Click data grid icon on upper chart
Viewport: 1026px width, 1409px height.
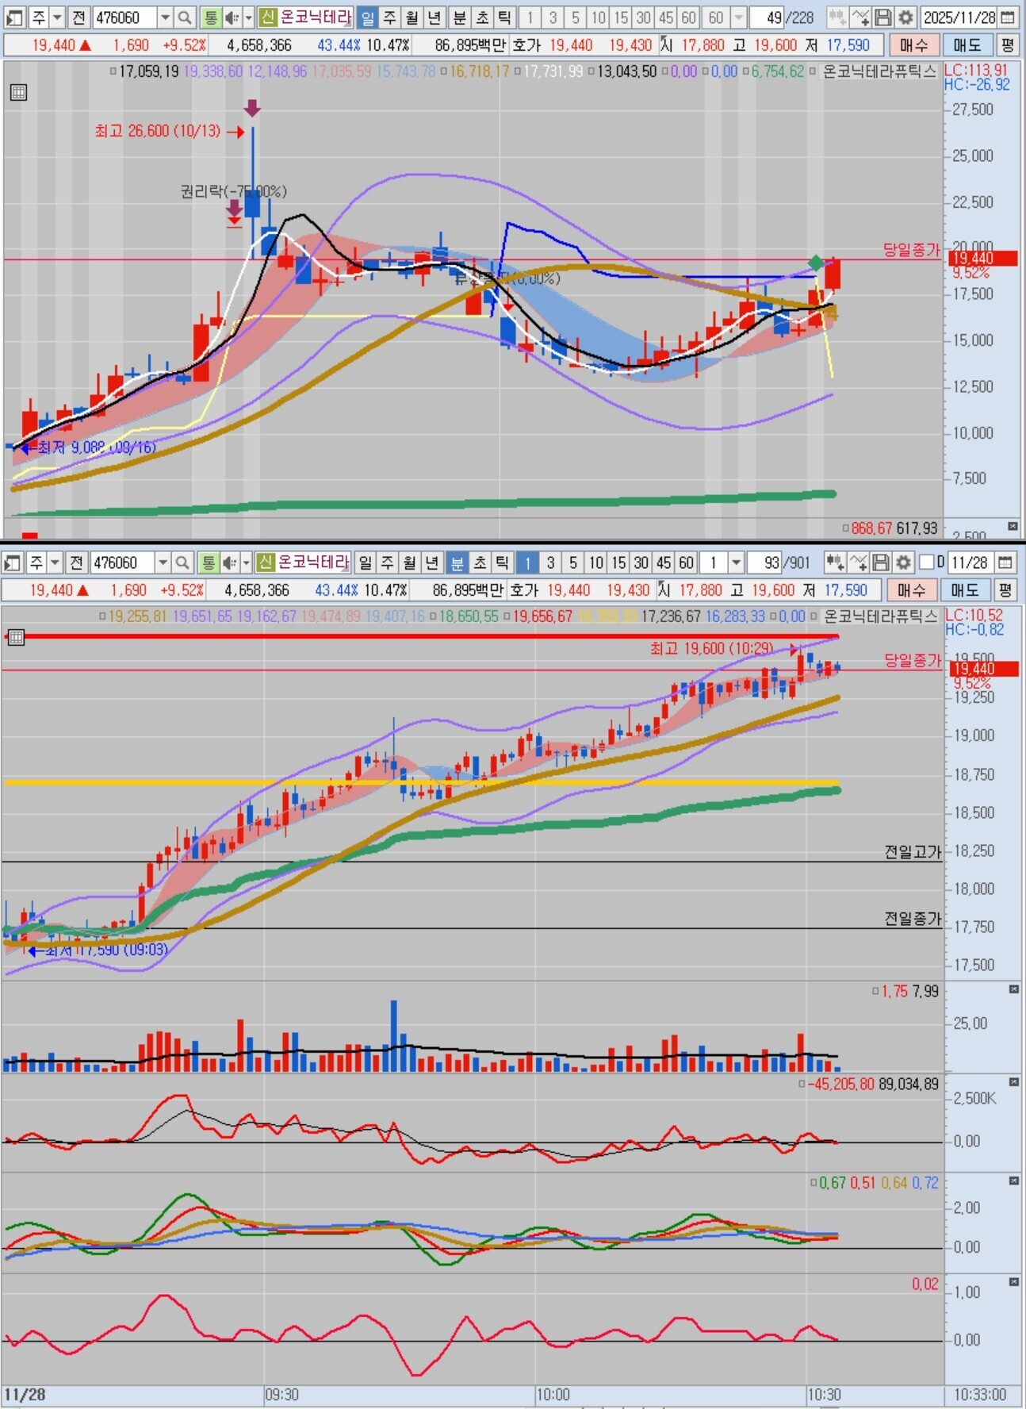18,93
